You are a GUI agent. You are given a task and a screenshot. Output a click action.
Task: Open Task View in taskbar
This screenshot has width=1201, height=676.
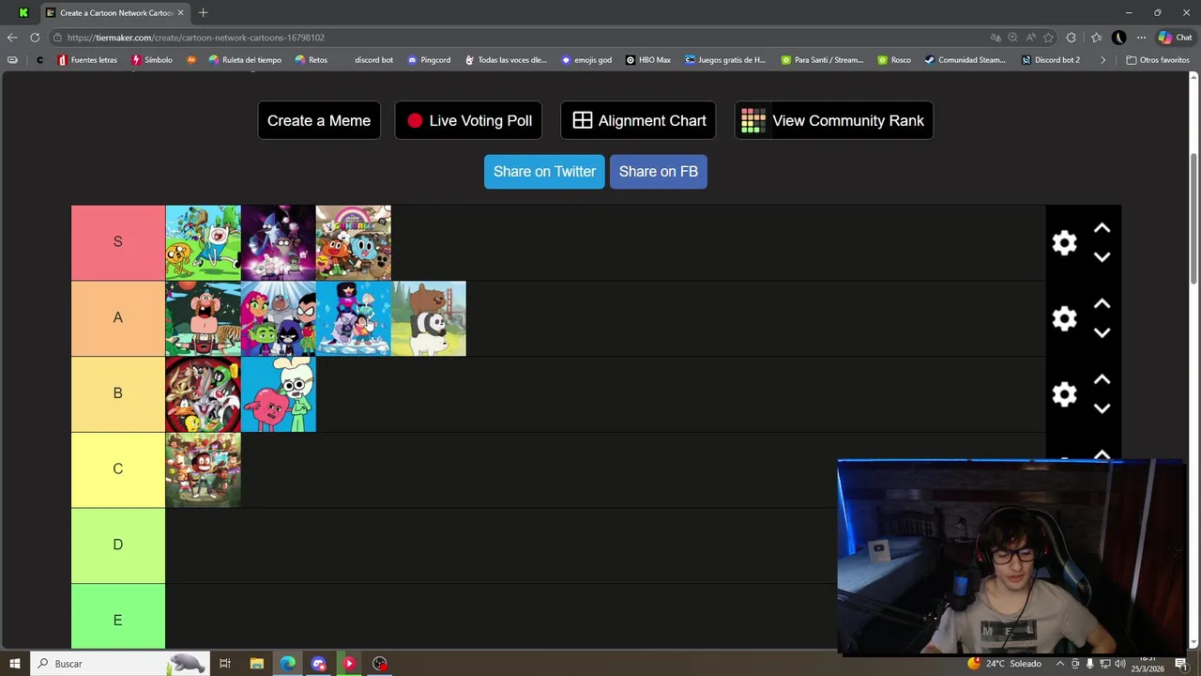click(x=225, y=664)
